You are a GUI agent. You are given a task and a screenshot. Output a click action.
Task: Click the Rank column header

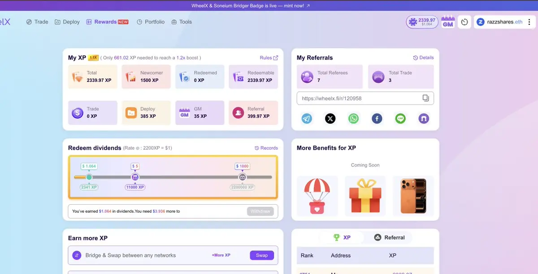click(x=307, y=255)
